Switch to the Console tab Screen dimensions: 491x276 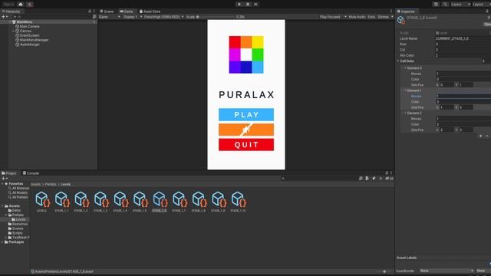pos(31,173)
